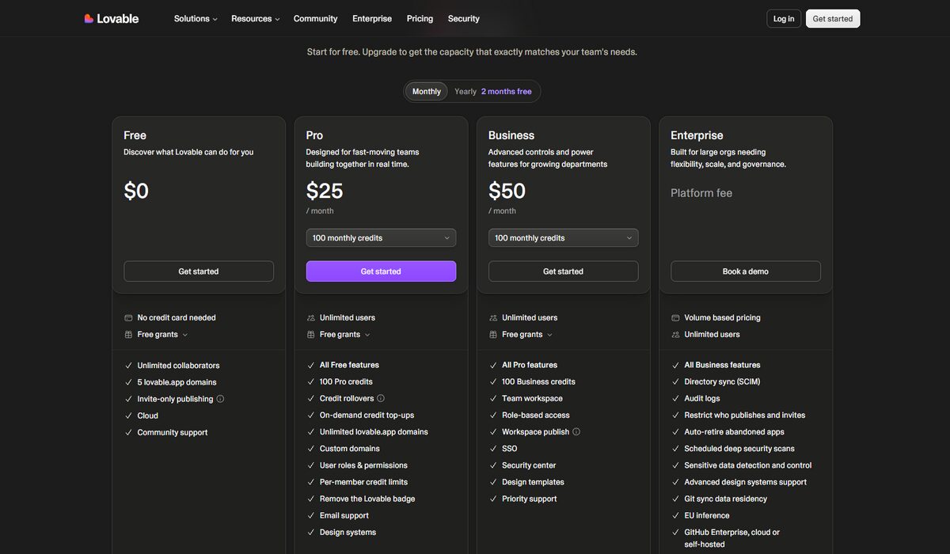Click 'Design templates' feature text
The image size is (950, 554).
[533, 482]
